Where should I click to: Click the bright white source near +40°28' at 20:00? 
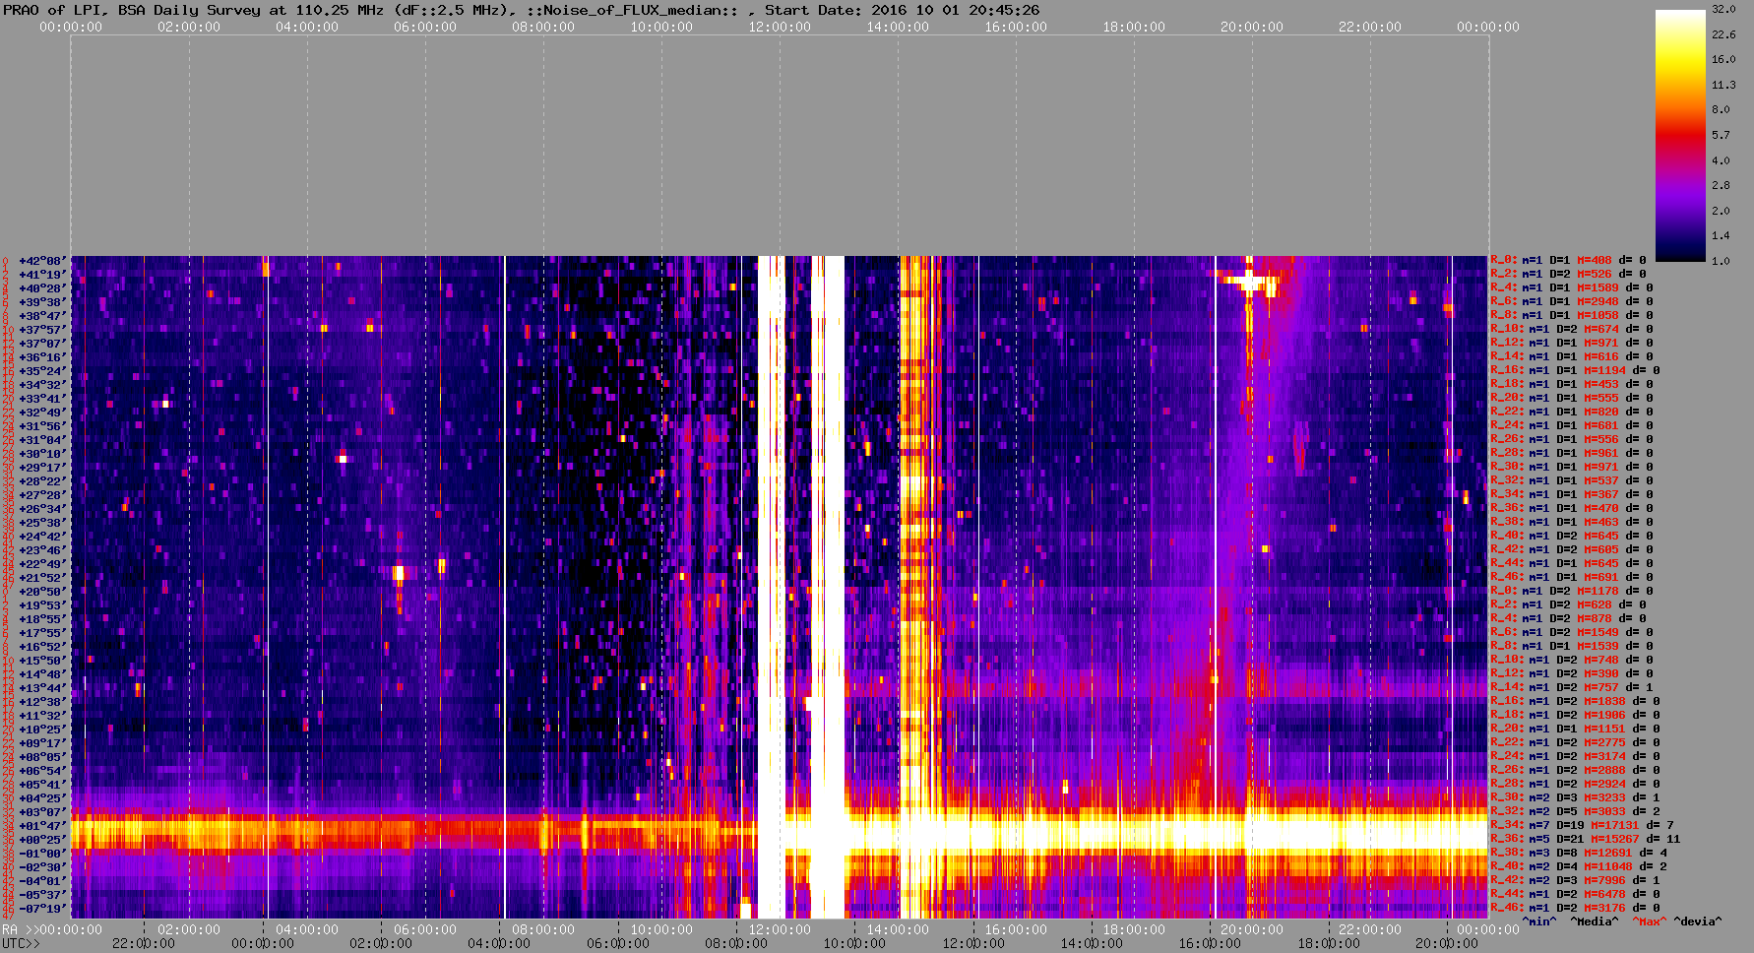click(1249, 282)
